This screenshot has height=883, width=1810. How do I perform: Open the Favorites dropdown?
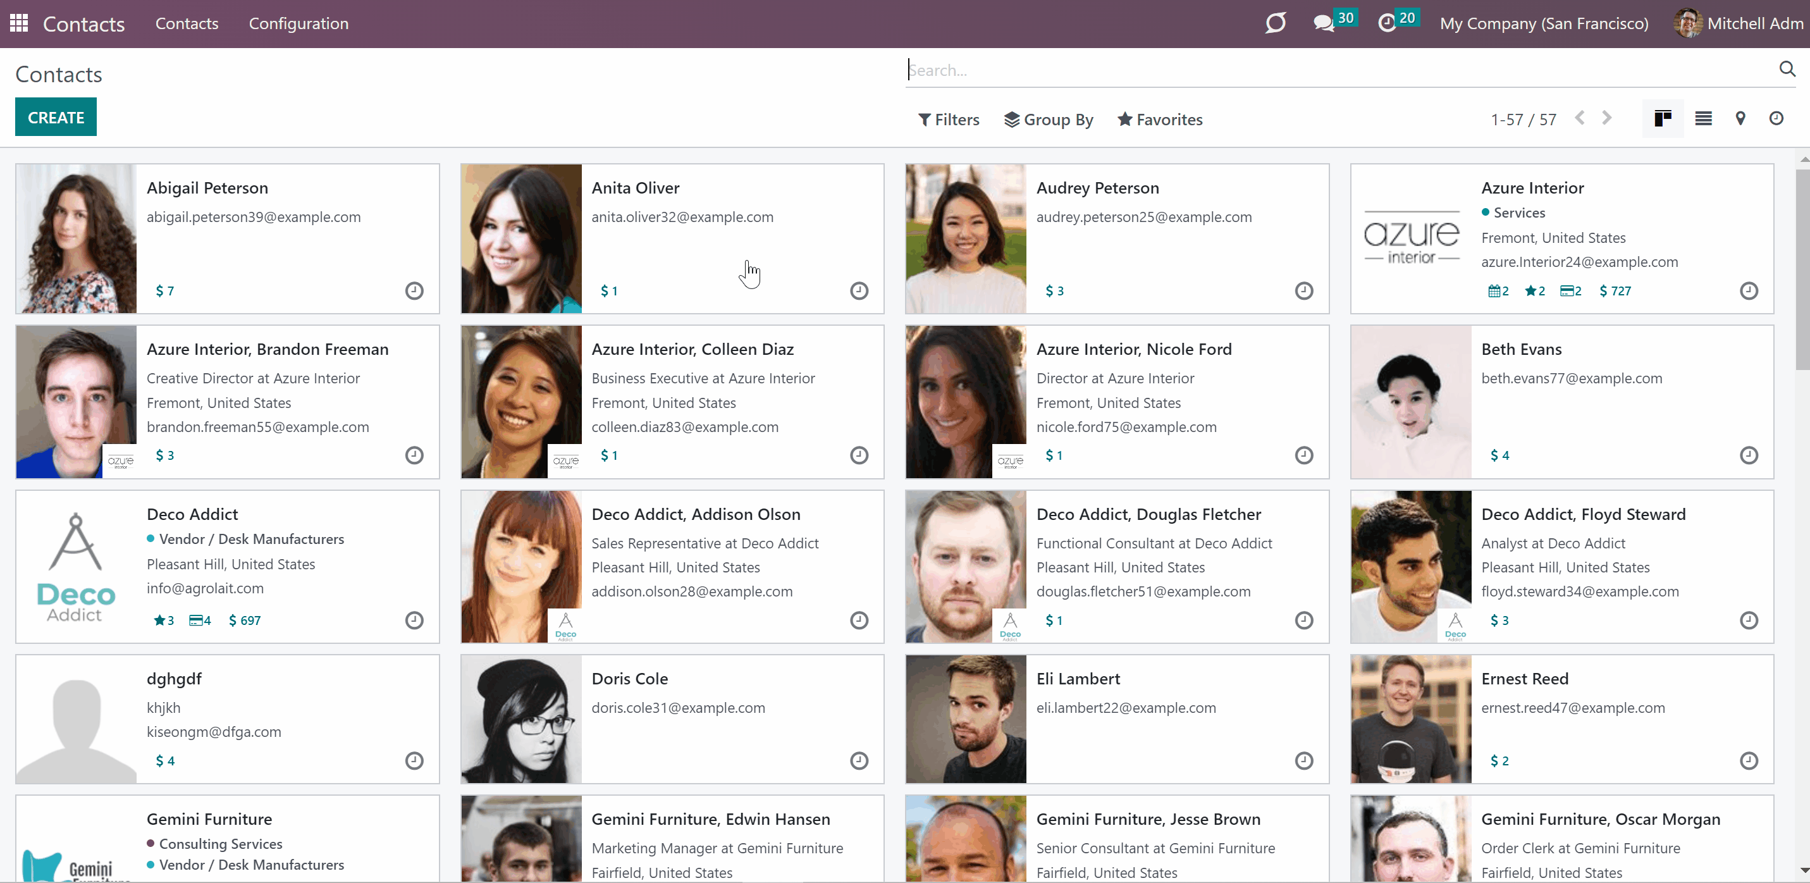pos(1160,120)
